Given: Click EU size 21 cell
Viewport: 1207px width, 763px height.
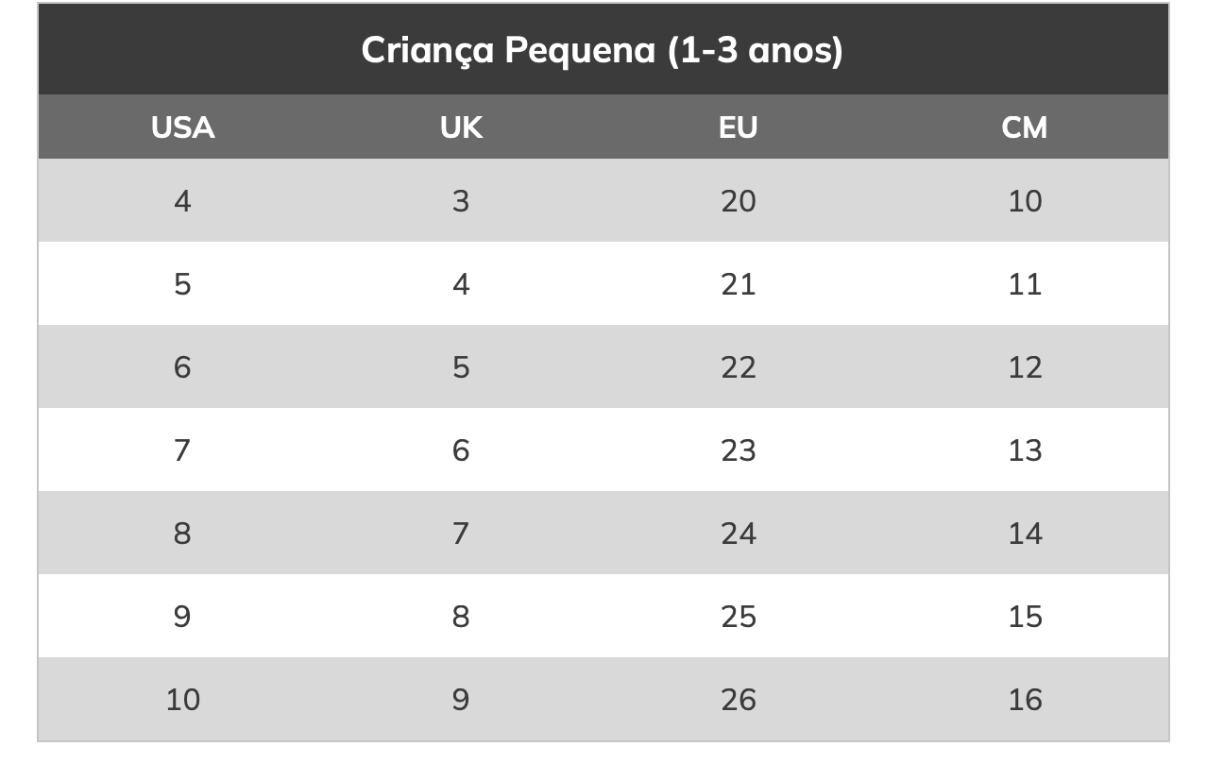Looking at the screenshot, I should pos(738,284).
